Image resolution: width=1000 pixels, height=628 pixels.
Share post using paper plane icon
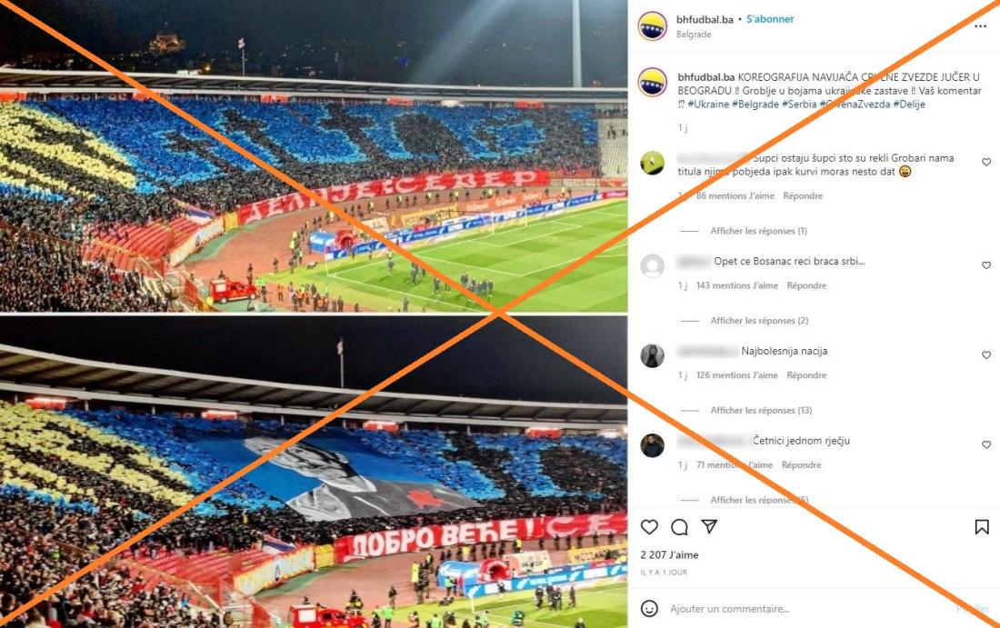tap(709, 526)
